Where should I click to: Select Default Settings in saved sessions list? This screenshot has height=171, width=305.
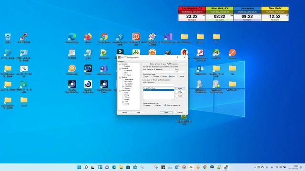click(x=158, y=88)
